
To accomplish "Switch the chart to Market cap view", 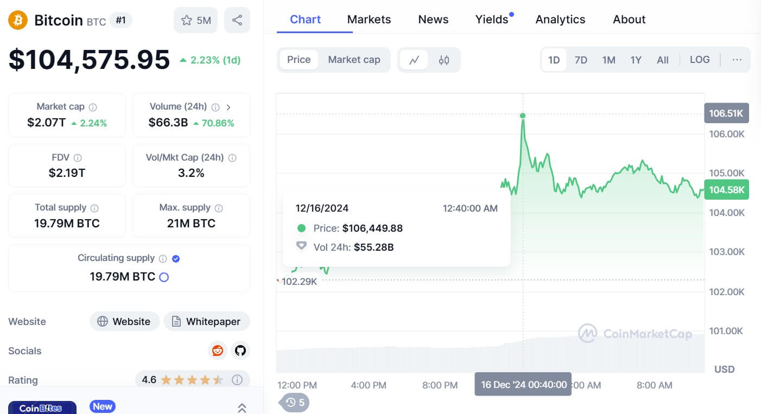I will click(x=354, y=60).
